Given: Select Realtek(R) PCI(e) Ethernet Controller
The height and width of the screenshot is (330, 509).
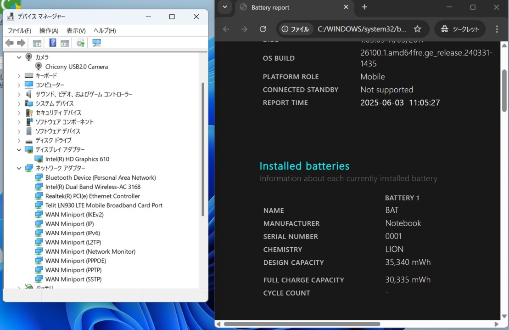Looking at the screenshot, I should tap(93, 196).
